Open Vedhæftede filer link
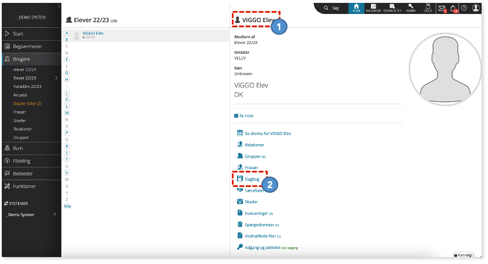The width and height of the screenshot is (488, 264). tap(263, 236)
